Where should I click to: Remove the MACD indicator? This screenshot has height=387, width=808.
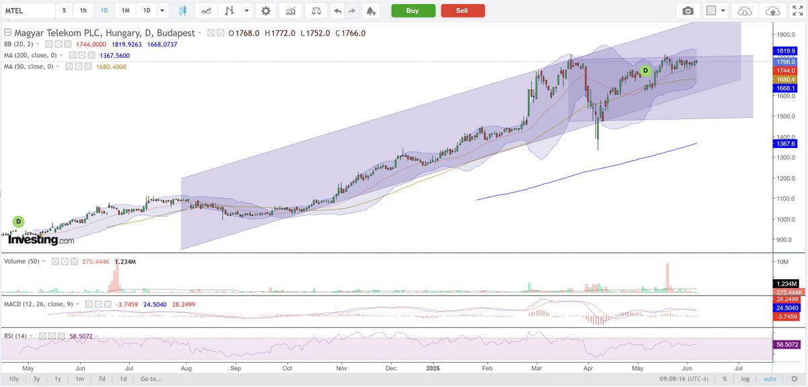coord(108,304)
